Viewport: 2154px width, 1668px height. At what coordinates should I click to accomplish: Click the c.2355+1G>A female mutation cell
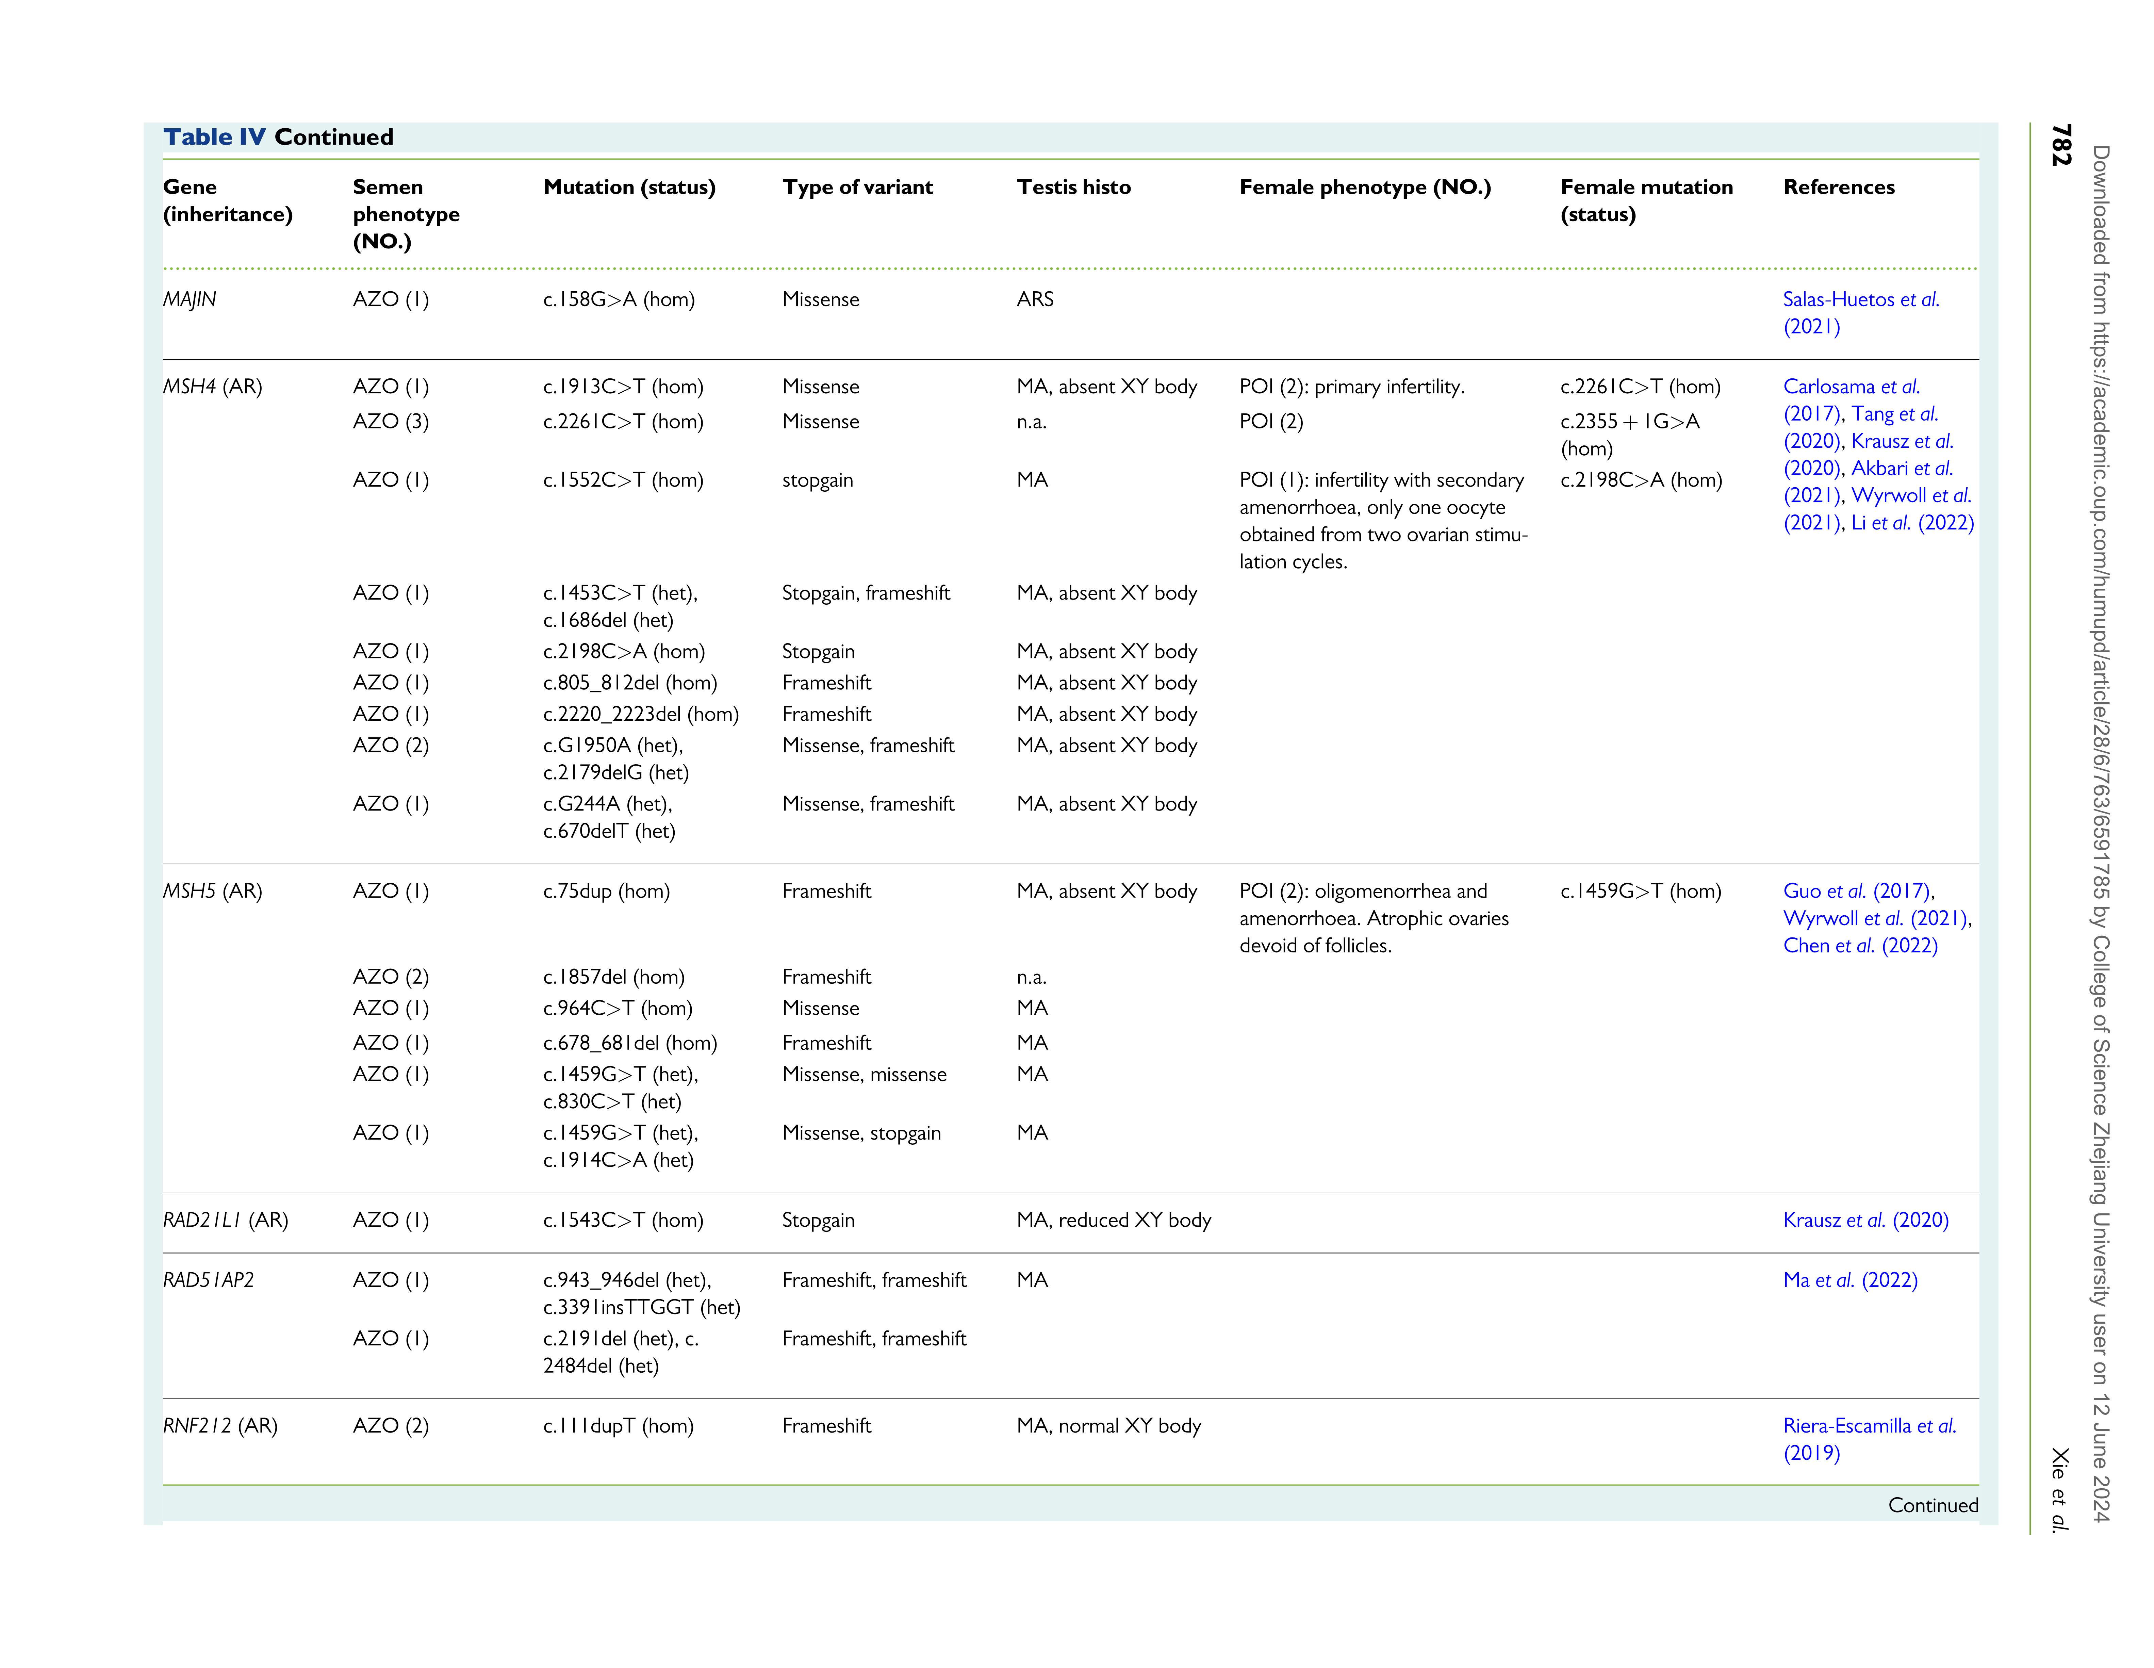point(1630,435)
